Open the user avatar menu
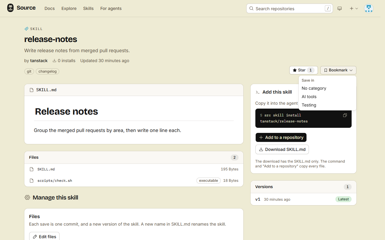 (368, 8)
